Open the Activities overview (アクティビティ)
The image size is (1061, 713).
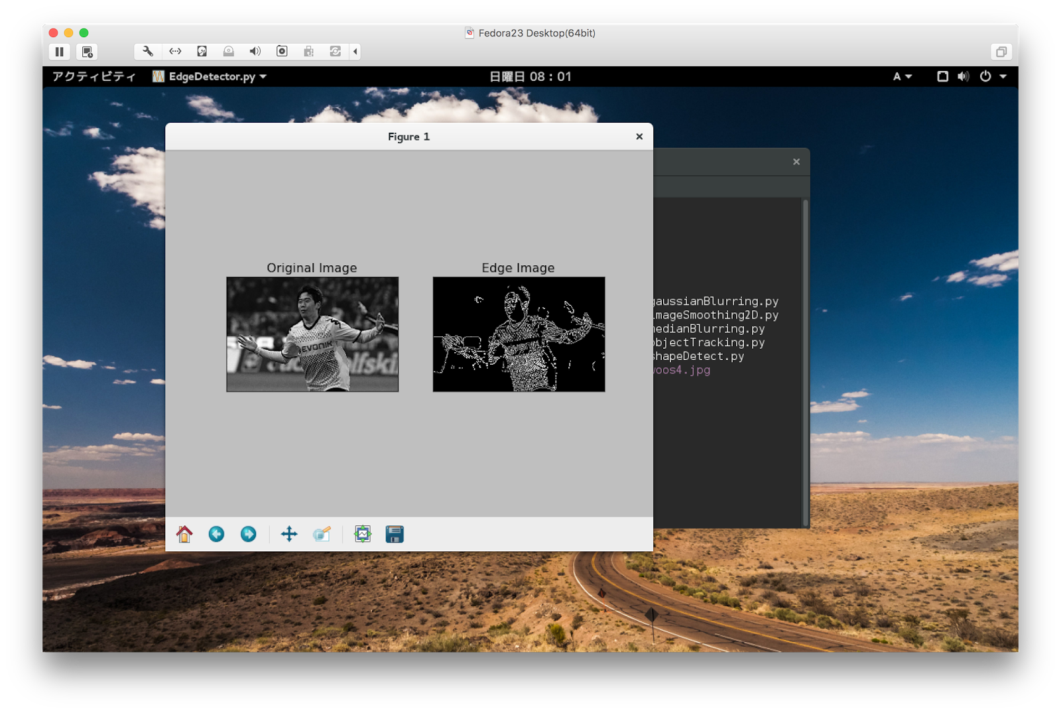click(x=94, y=76)
